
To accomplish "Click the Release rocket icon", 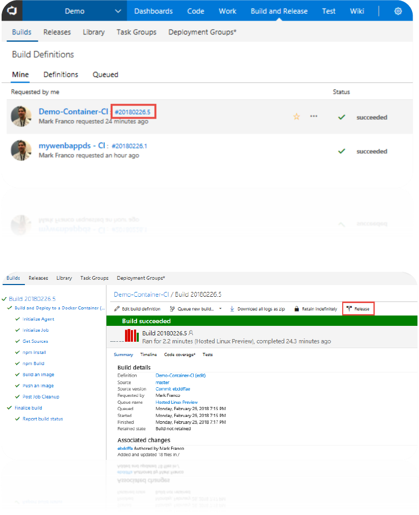I will [x=349, y=309].
